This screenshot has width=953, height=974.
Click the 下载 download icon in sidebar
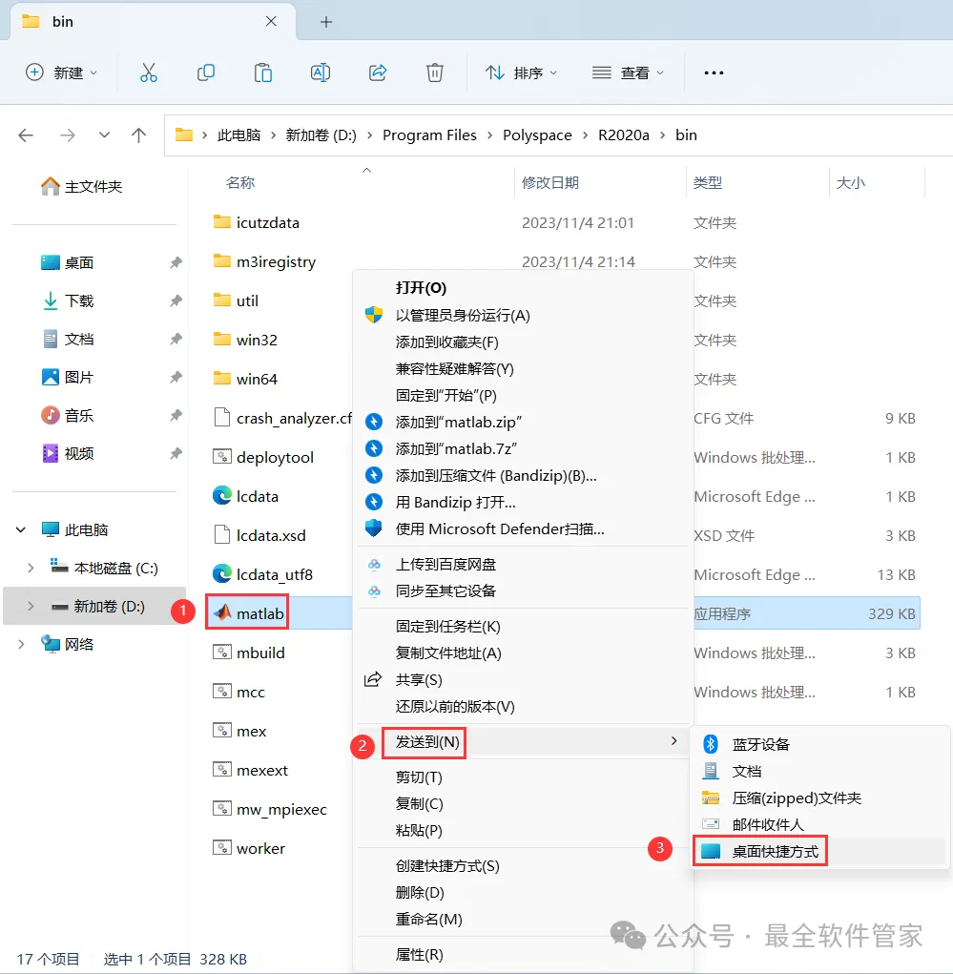(50, 300)
